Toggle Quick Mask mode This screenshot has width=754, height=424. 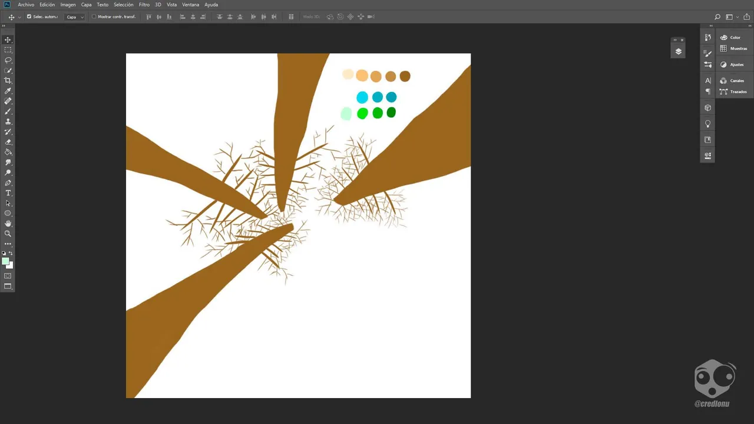(x=8, y=276)
